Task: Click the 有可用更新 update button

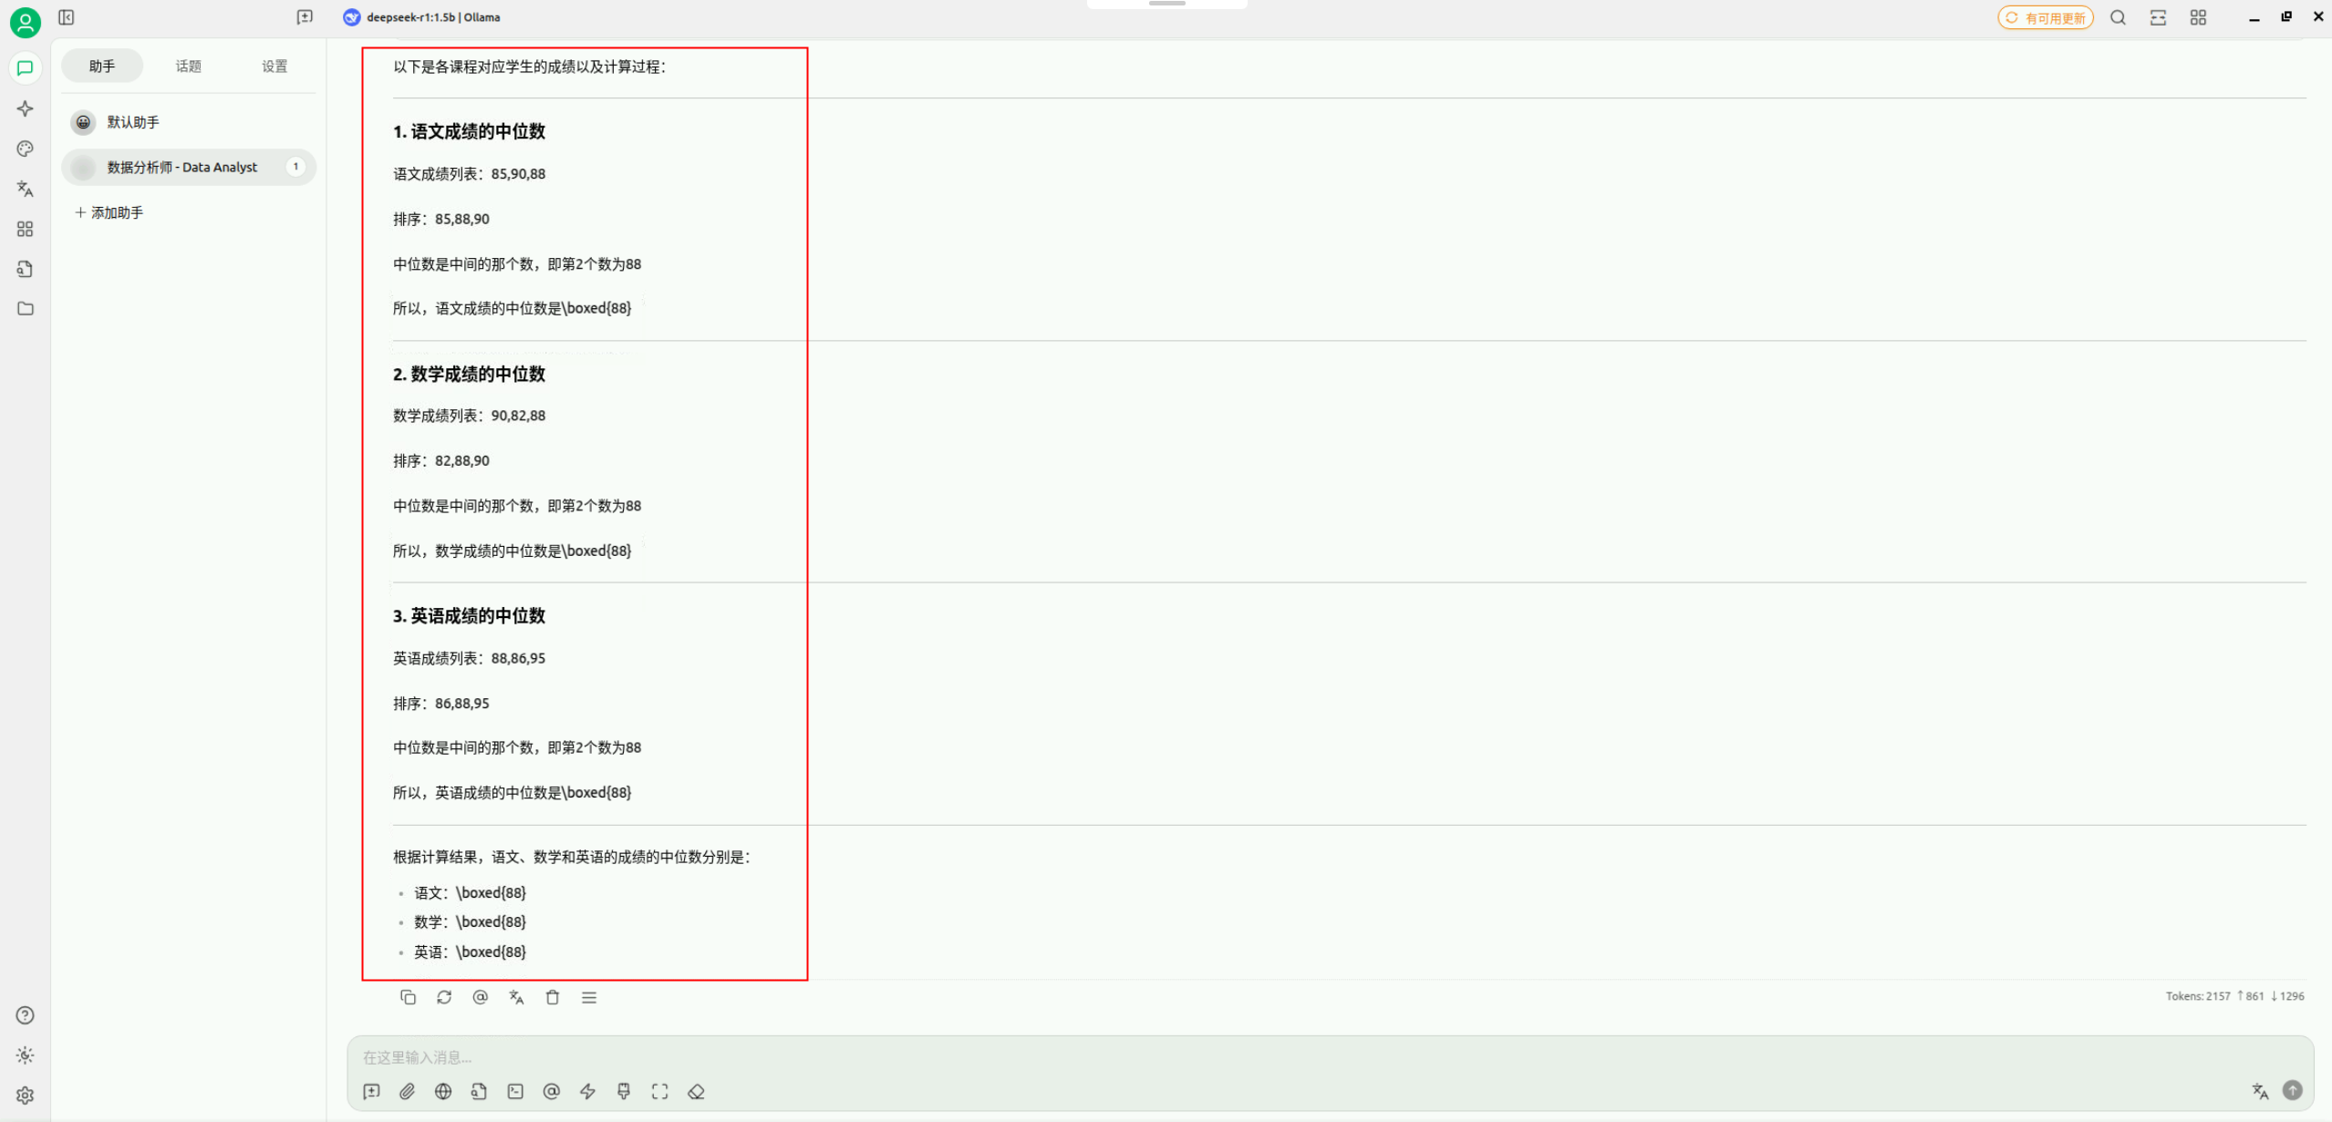Action: [x=2046, y=17]
